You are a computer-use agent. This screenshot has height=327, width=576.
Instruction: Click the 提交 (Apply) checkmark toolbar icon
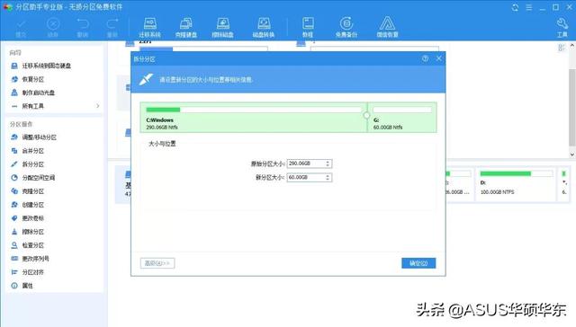click(21, 28)
